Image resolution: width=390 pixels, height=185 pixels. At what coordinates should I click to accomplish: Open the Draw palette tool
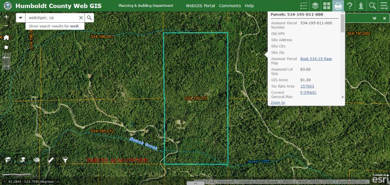click(37, 160)
